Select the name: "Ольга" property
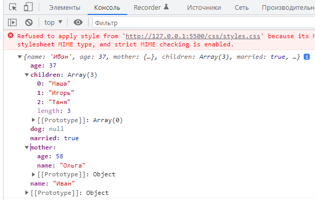This screenshot has height=200, width=315. pos(61,165)
